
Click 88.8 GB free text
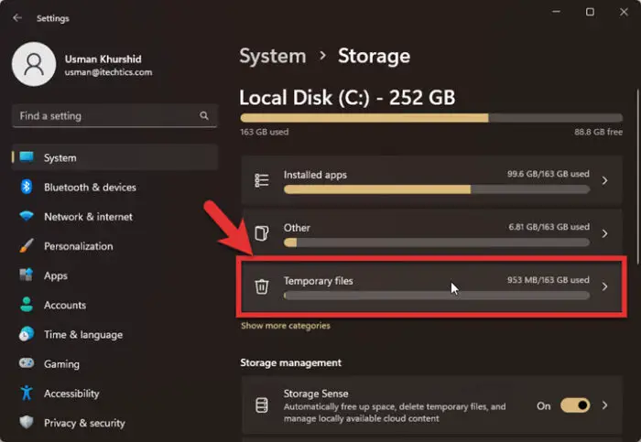(x=598, y=132)
